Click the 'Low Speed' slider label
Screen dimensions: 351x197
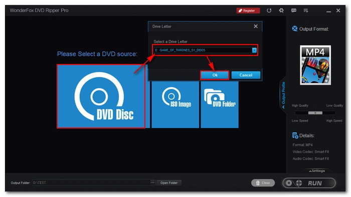[300, 120]
